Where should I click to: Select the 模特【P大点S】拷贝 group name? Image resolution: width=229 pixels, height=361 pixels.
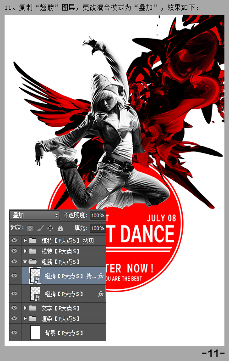[x=67, y=241]
